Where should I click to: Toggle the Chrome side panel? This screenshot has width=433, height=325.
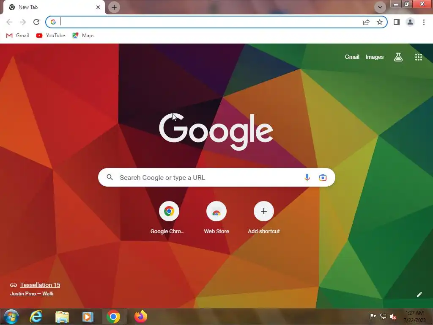397,22
